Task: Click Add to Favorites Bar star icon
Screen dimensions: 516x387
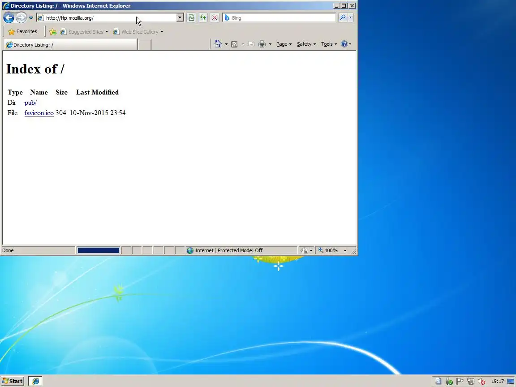Action: [x=53, y=32]
